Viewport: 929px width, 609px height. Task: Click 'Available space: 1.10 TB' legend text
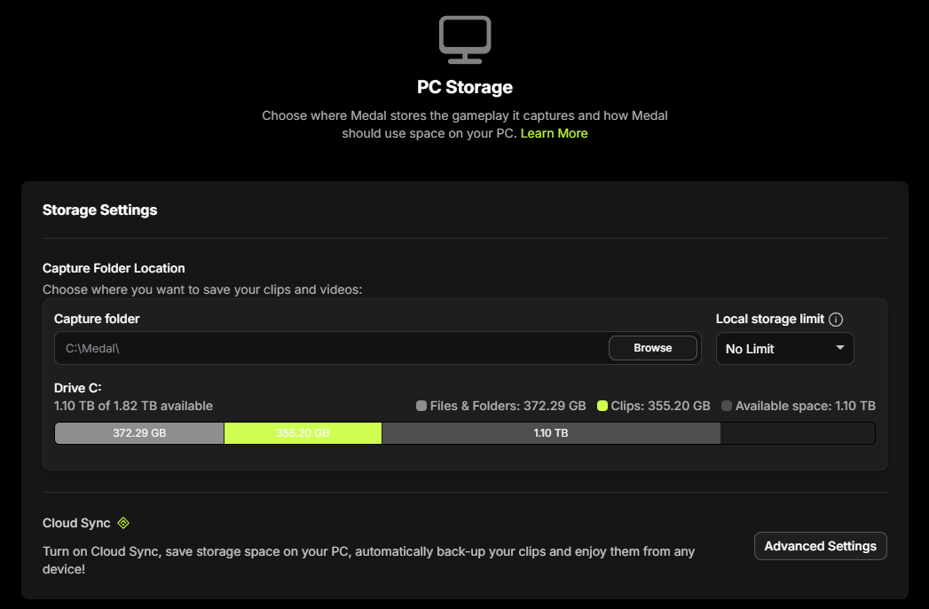tap(805, 406)
